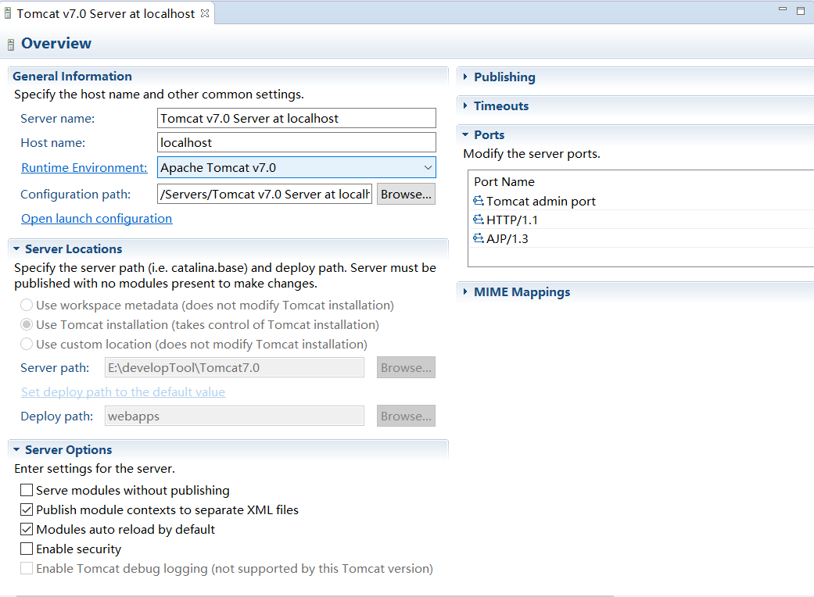
Task: Uncheck Publish module contexts to separate XML files
Action: click(27, 509)
